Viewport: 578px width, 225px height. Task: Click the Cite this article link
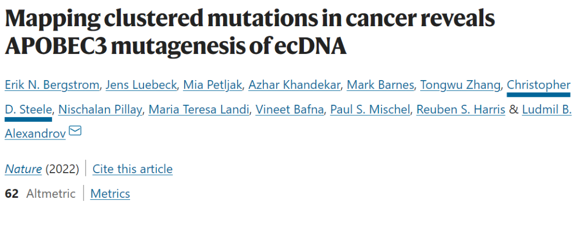[132, 169]
